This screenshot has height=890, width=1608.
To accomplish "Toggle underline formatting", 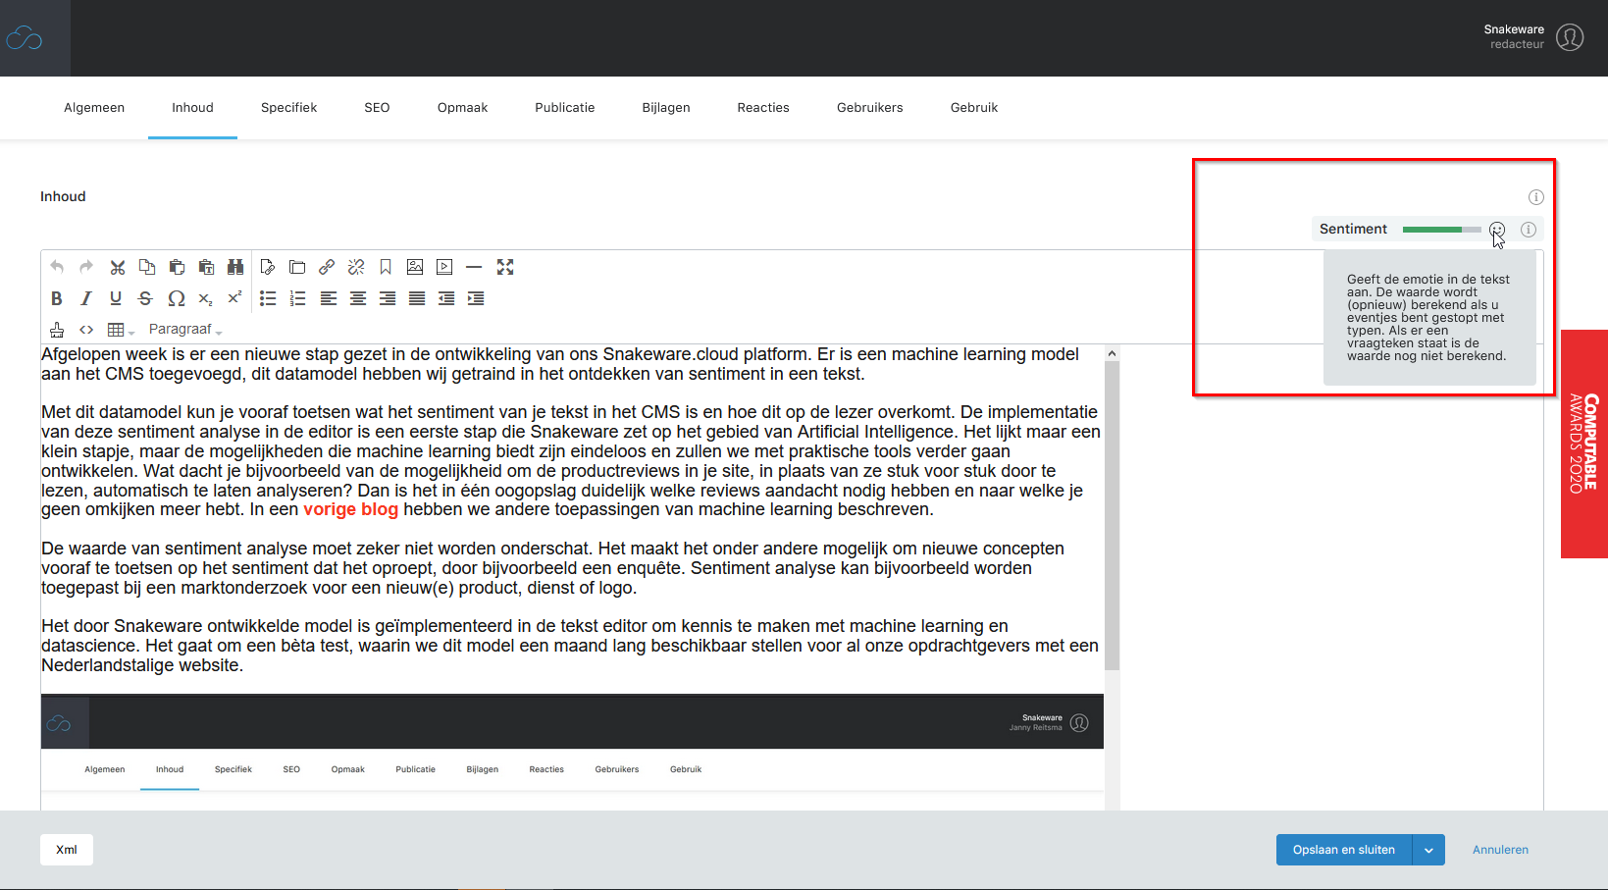I will click(x=116, y=298).
